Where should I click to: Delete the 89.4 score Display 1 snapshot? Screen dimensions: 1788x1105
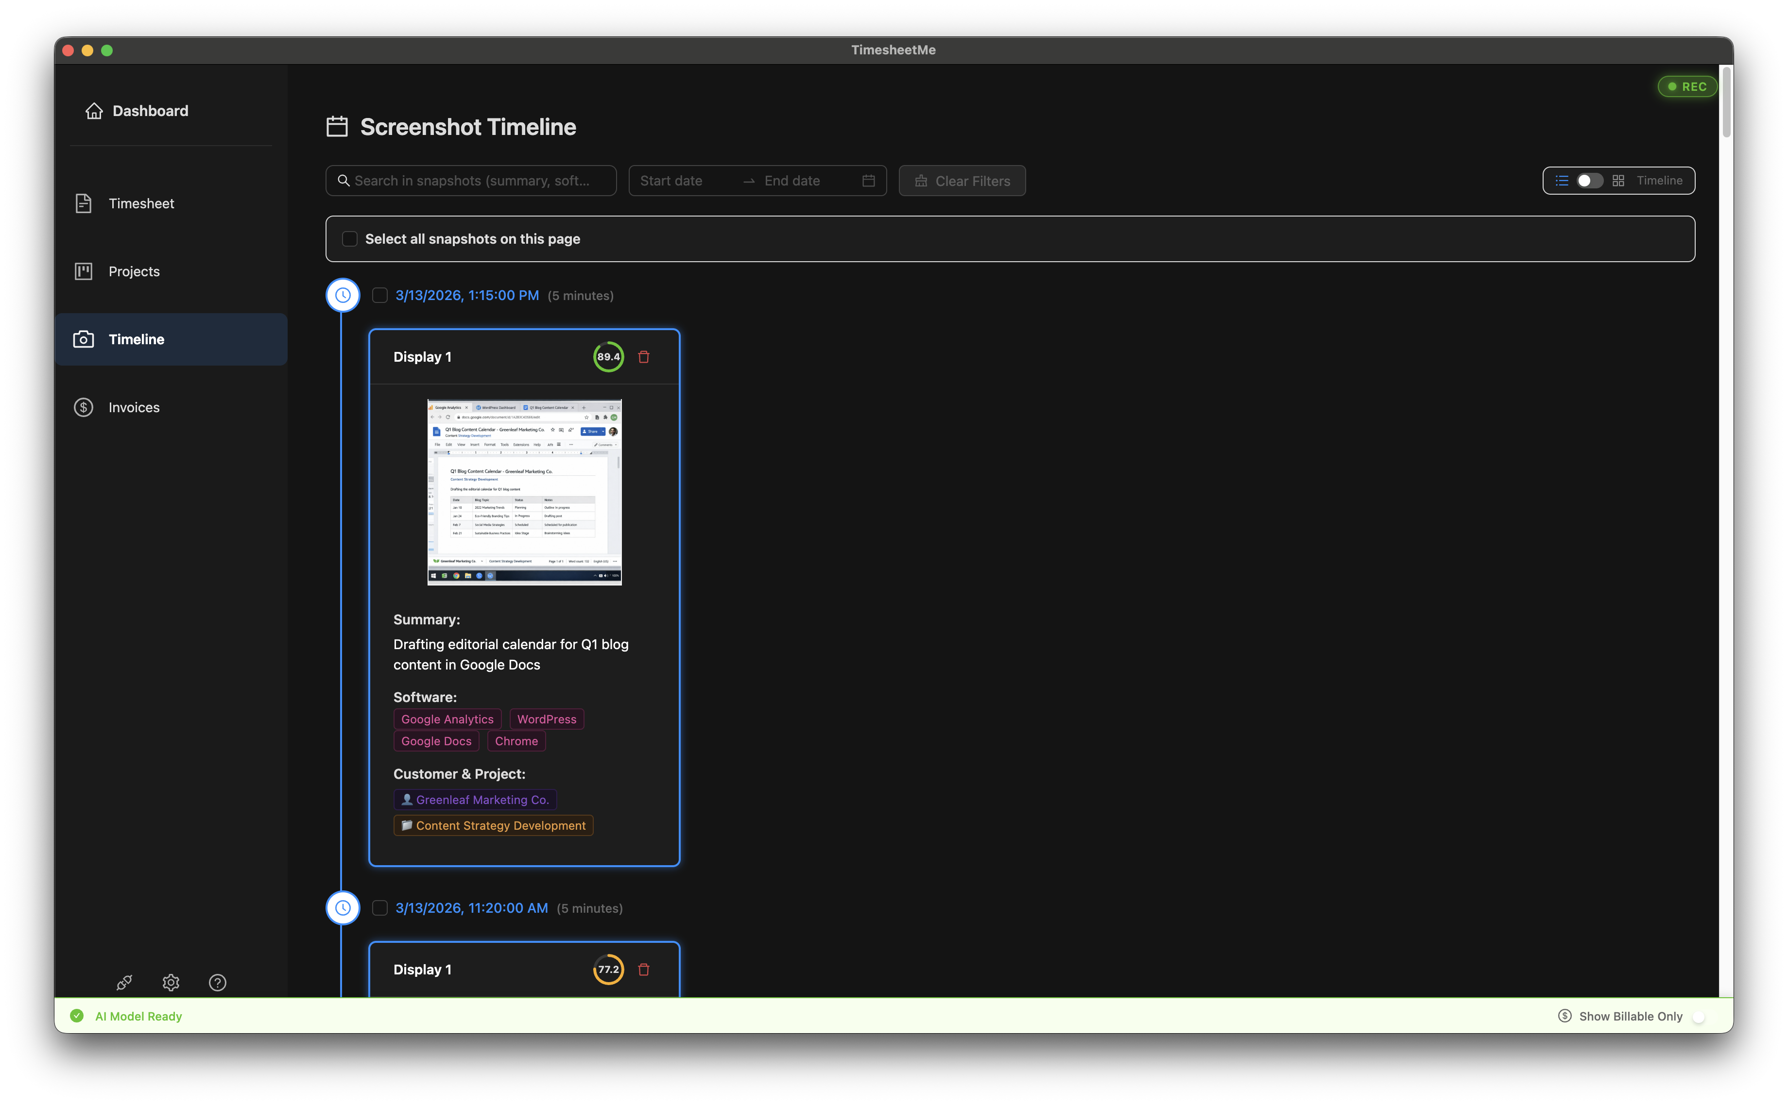click(x=643, y=357)
